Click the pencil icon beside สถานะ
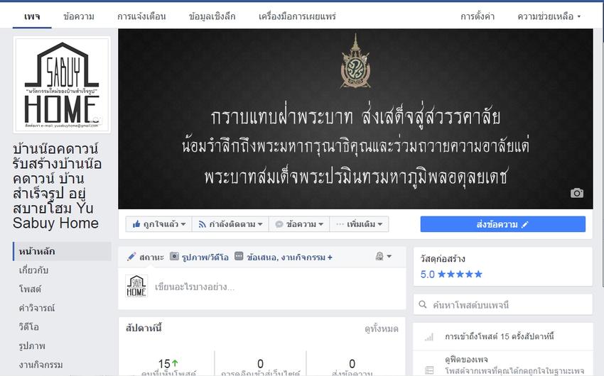Screen dimensions: 604x376 click(131, 256)
